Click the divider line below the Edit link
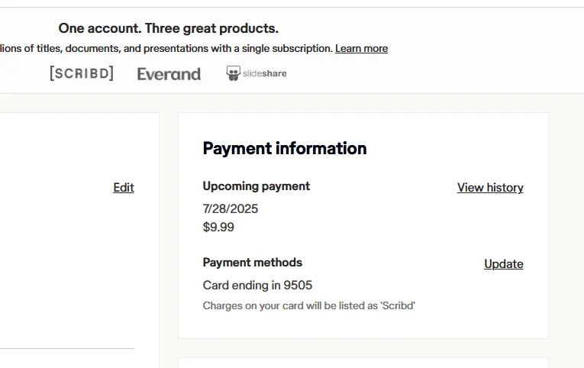Screen dimensions: 584x368 67,349
